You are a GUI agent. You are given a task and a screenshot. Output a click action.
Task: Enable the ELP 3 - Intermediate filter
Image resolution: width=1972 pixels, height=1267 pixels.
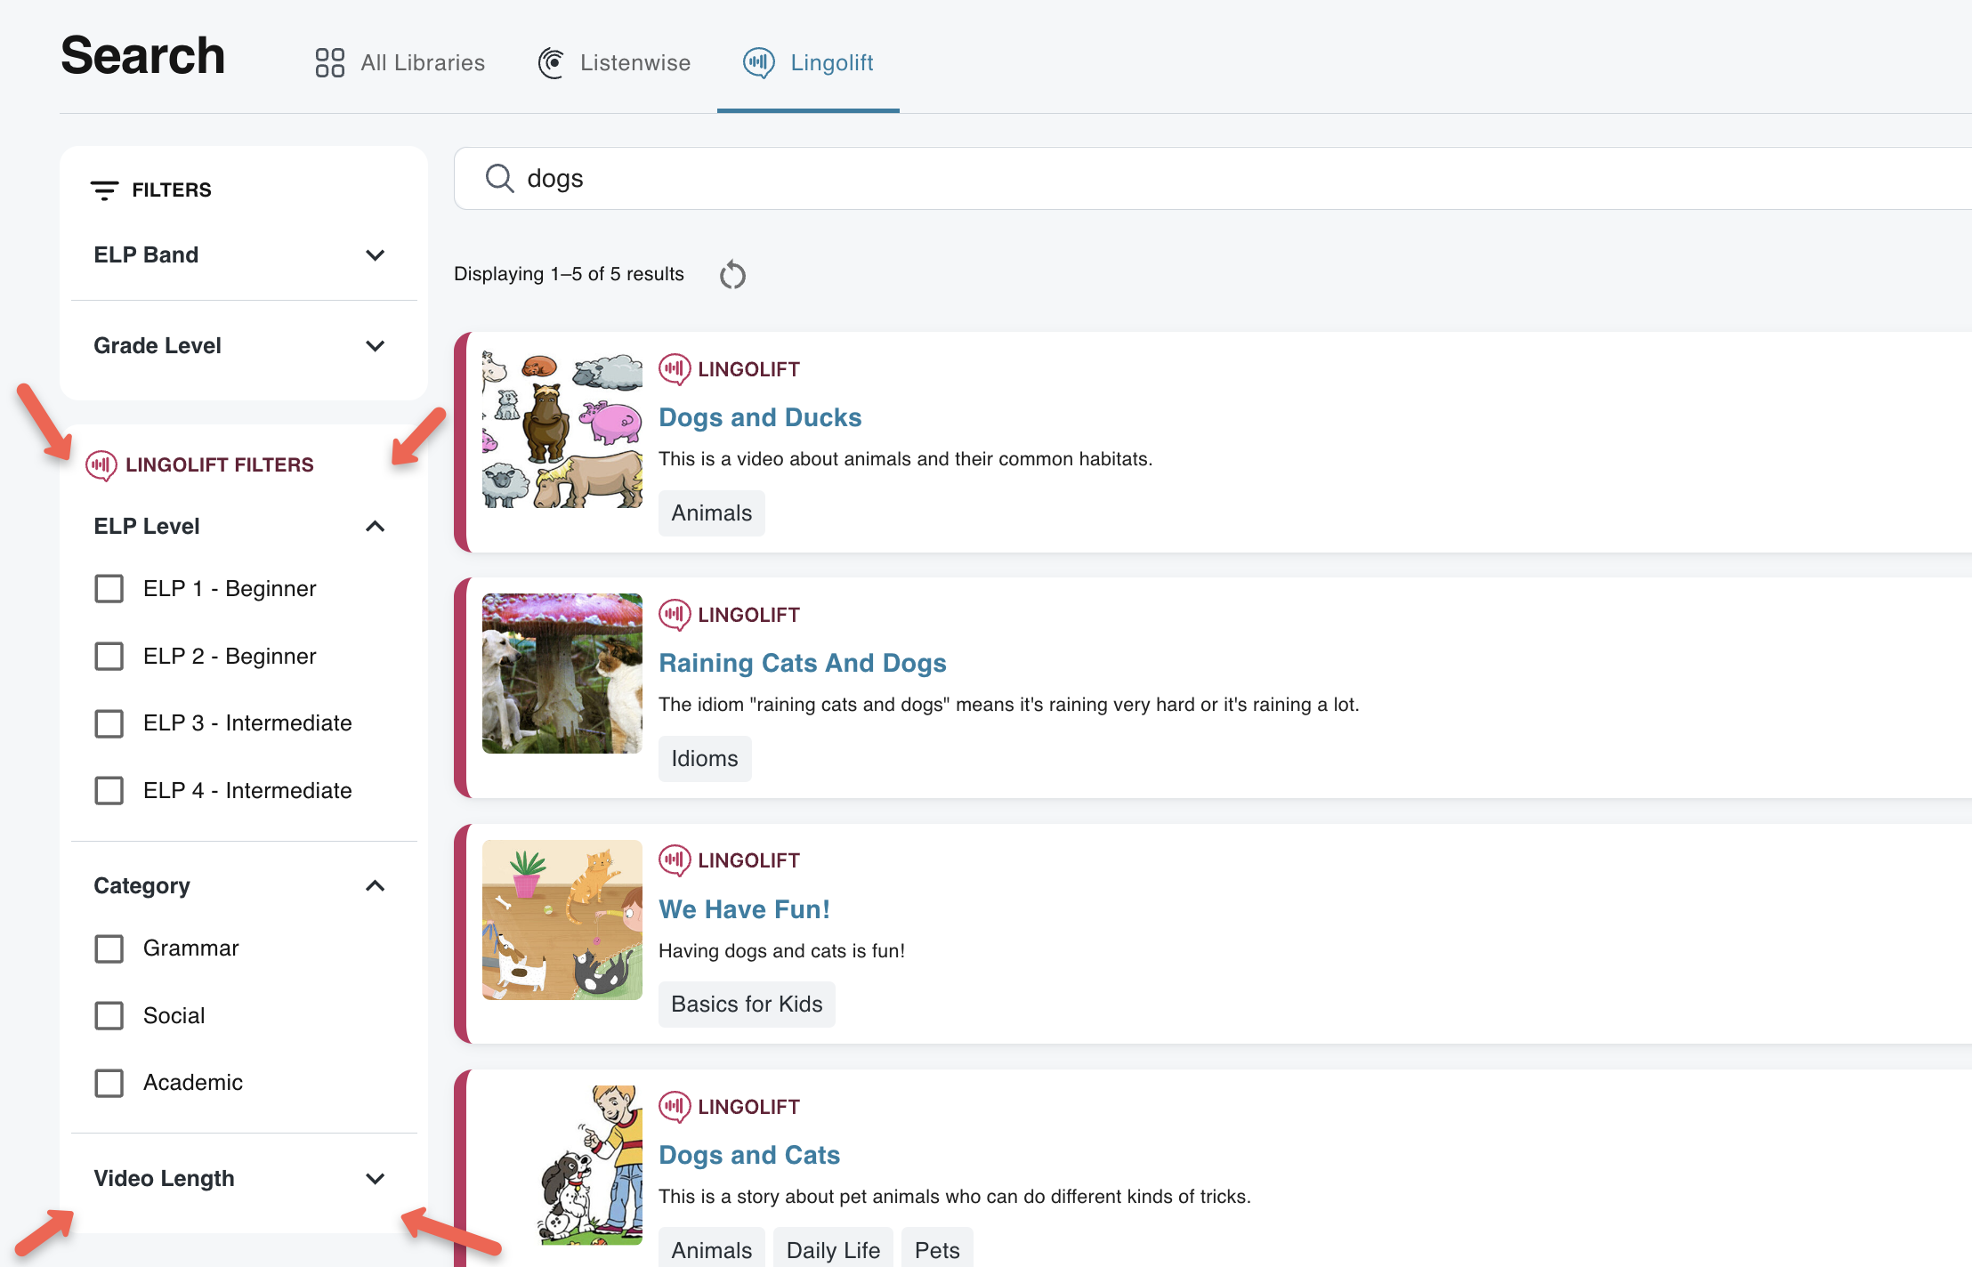pos(109,723)
